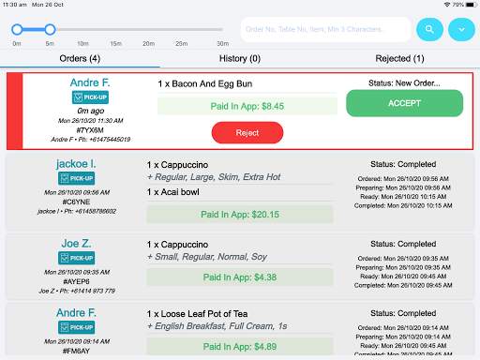The width and height of the screenshot is (480, 360).
Task: Select the left slider handle at 0m
Action: (x=17, y=29)
